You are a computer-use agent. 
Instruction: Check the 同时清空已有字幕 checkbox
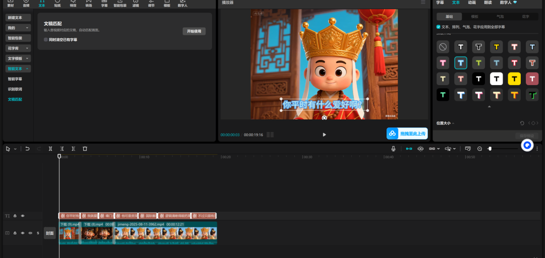(x=46, y=40)
